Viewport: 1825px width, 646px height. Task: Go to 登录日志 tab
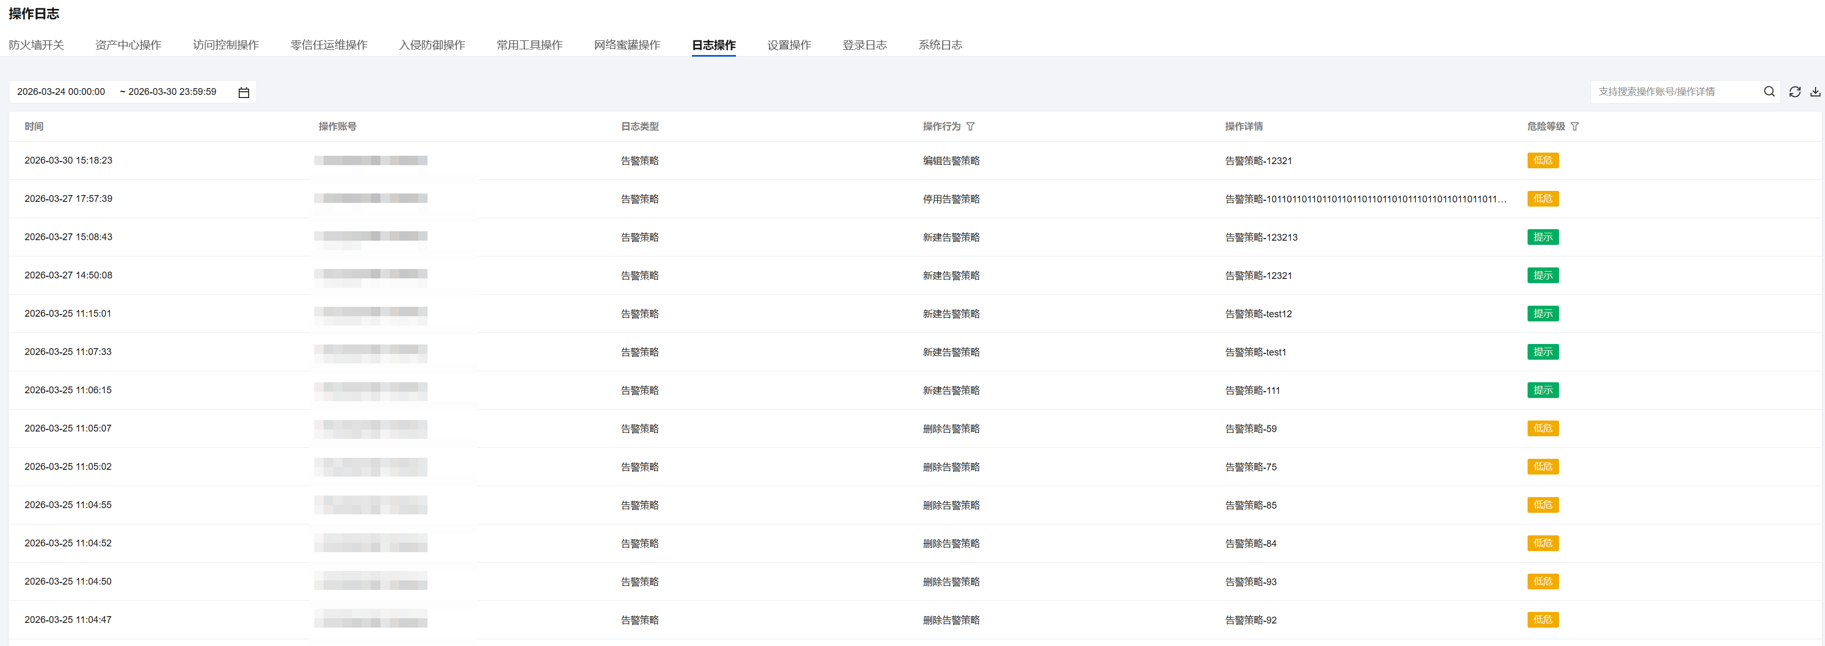pos(865,45)
